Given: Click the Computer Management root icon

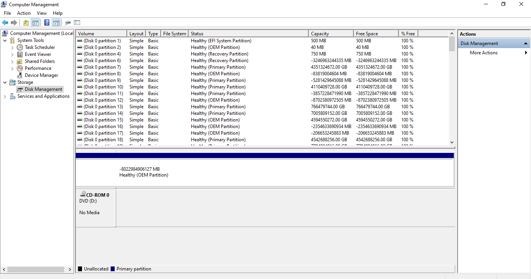Looking at the screenshot, I should coord(5,33).
